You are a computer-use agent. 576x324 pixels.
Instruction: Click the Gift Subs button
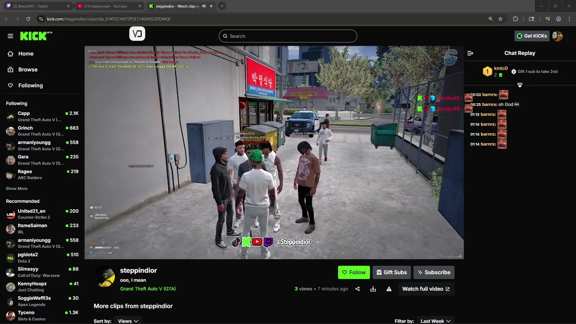pyautogui.click(x=391, y=272)
